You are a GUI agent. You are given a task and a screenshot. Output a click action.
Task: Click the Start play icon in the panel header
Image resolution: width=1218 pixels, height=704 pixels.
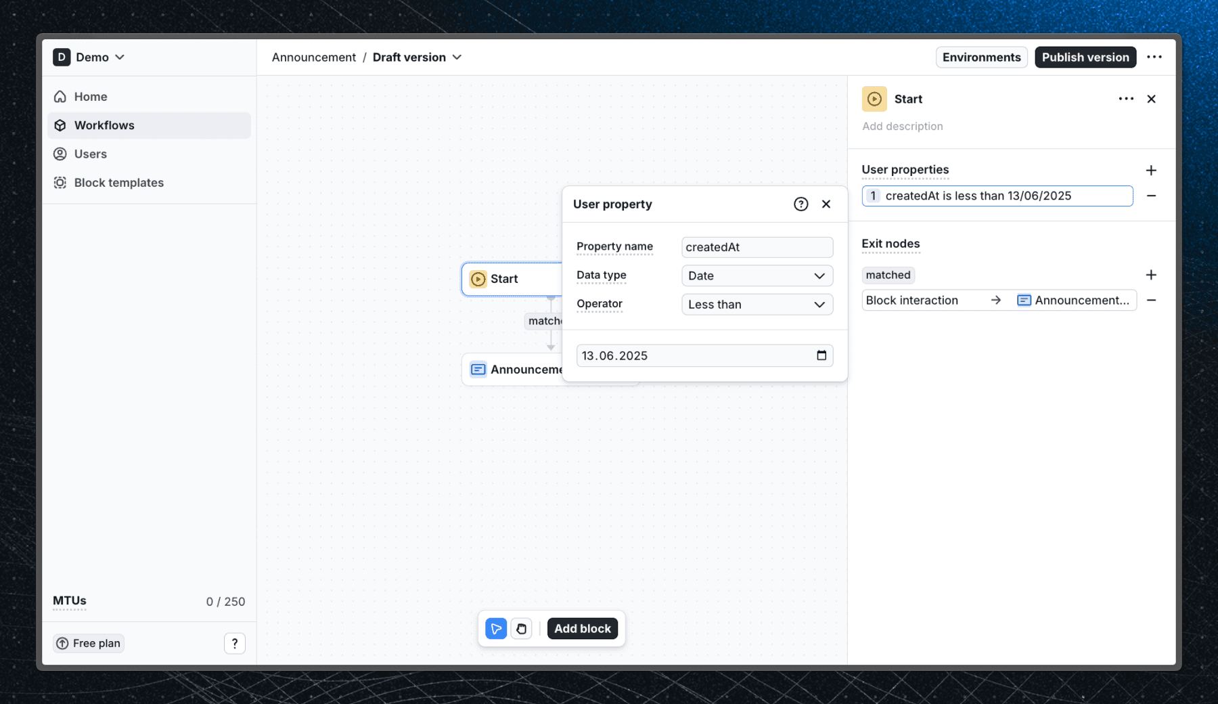pos(874,99)
